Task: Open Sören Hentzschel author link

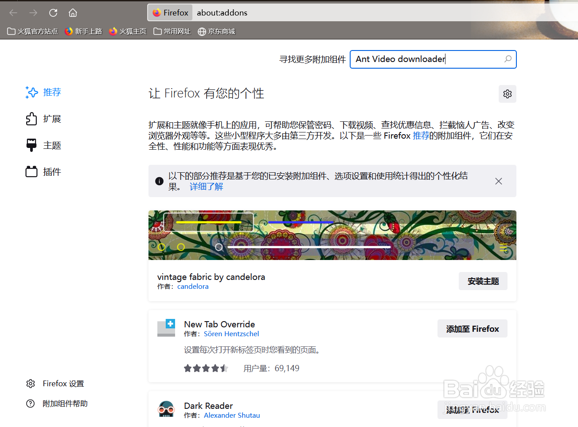Action: click(231, 334)
